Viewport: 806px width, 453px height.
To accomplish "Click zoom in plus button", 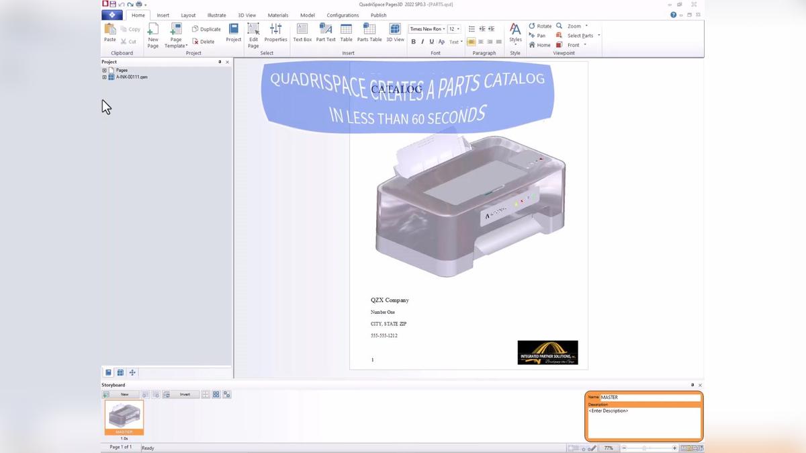I will 674,448.
